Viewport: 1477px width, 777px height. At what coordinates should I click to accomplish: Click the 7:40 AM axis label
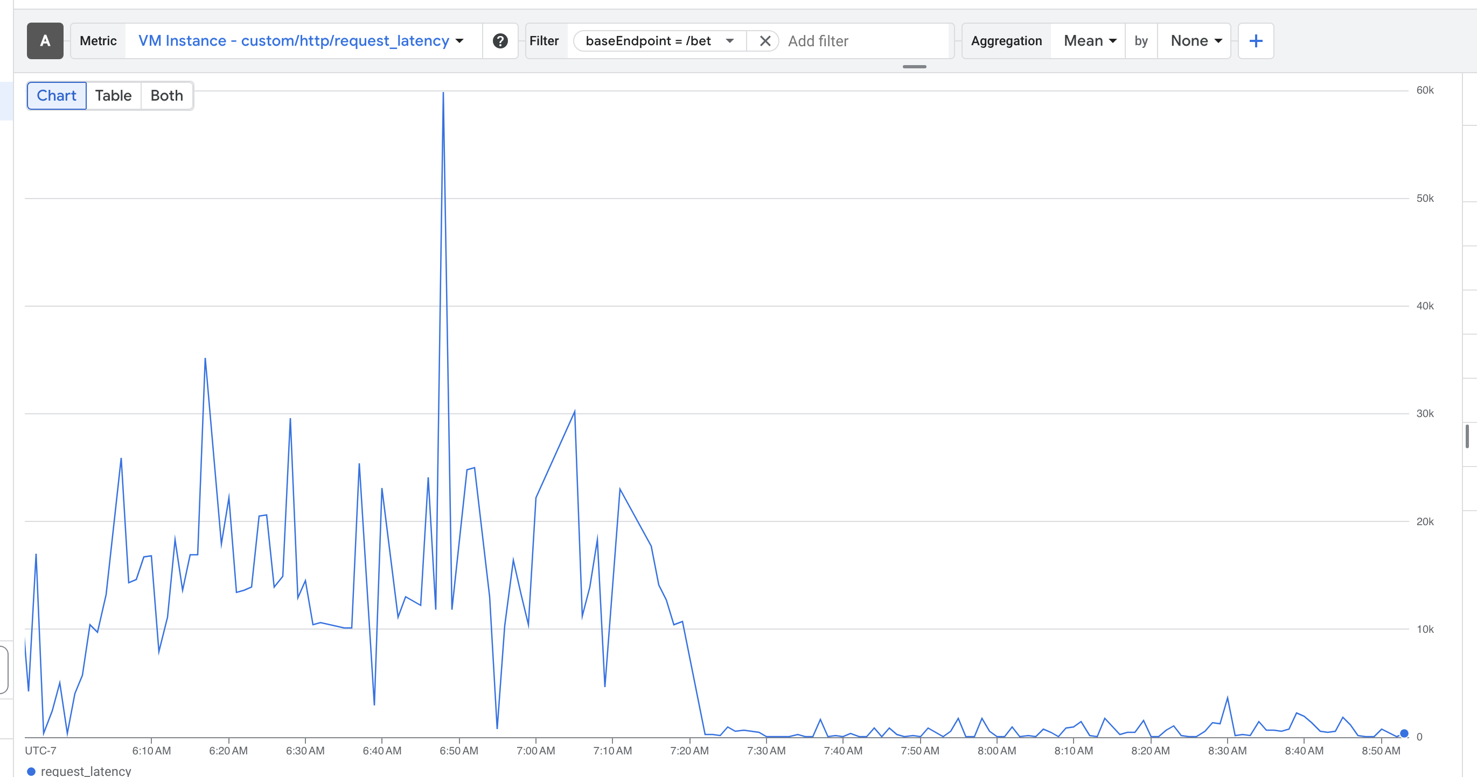[x=843, y=751]
